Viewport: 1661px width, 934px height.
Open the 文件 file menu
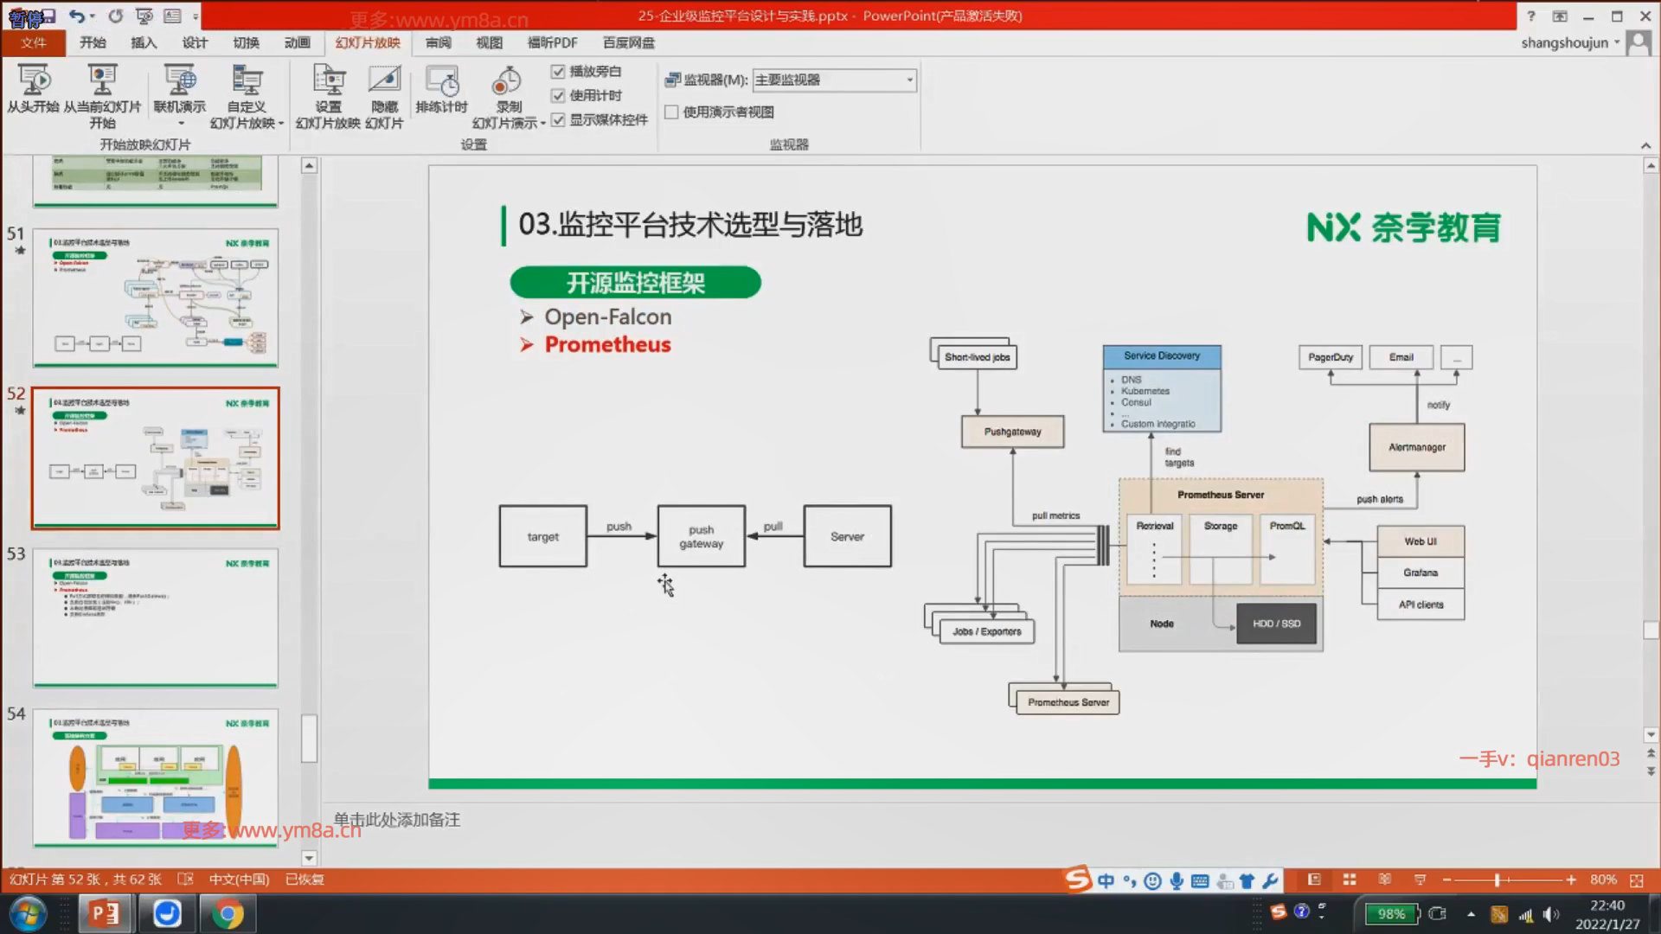pos(34,42)
